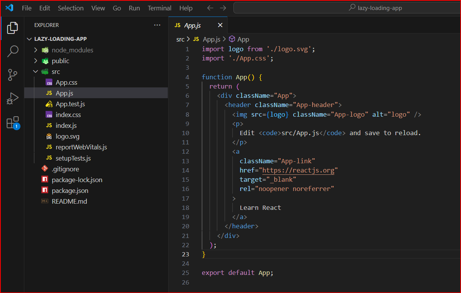This screenshot has height=293, width=461.
Task: Open the Run and Debug view
Action: [x=12, y=99]
